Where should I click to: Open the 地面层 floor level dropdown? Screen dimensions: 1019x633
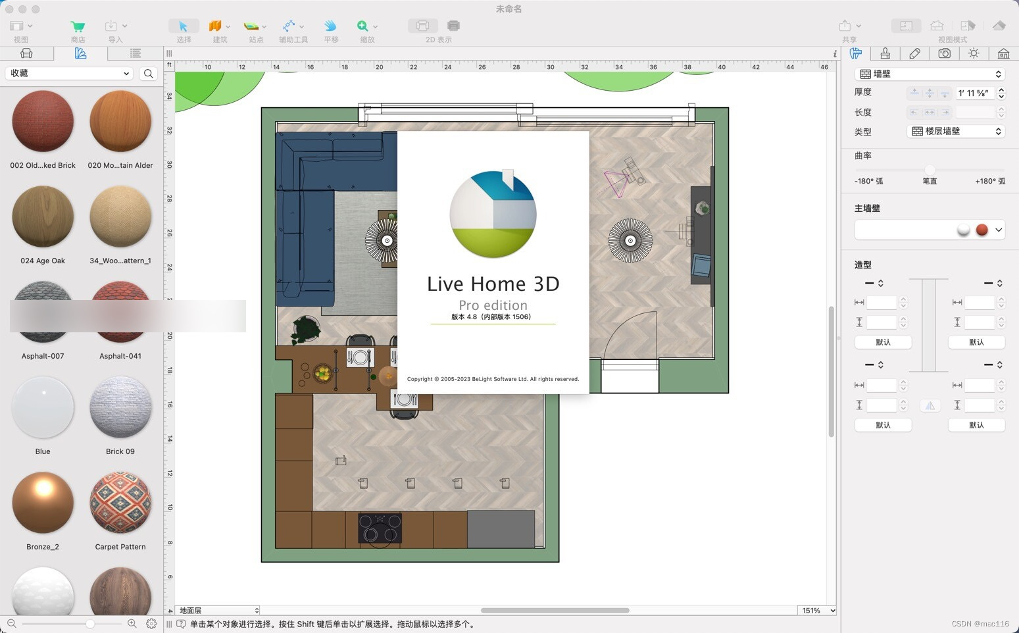(x=218, y=611)
